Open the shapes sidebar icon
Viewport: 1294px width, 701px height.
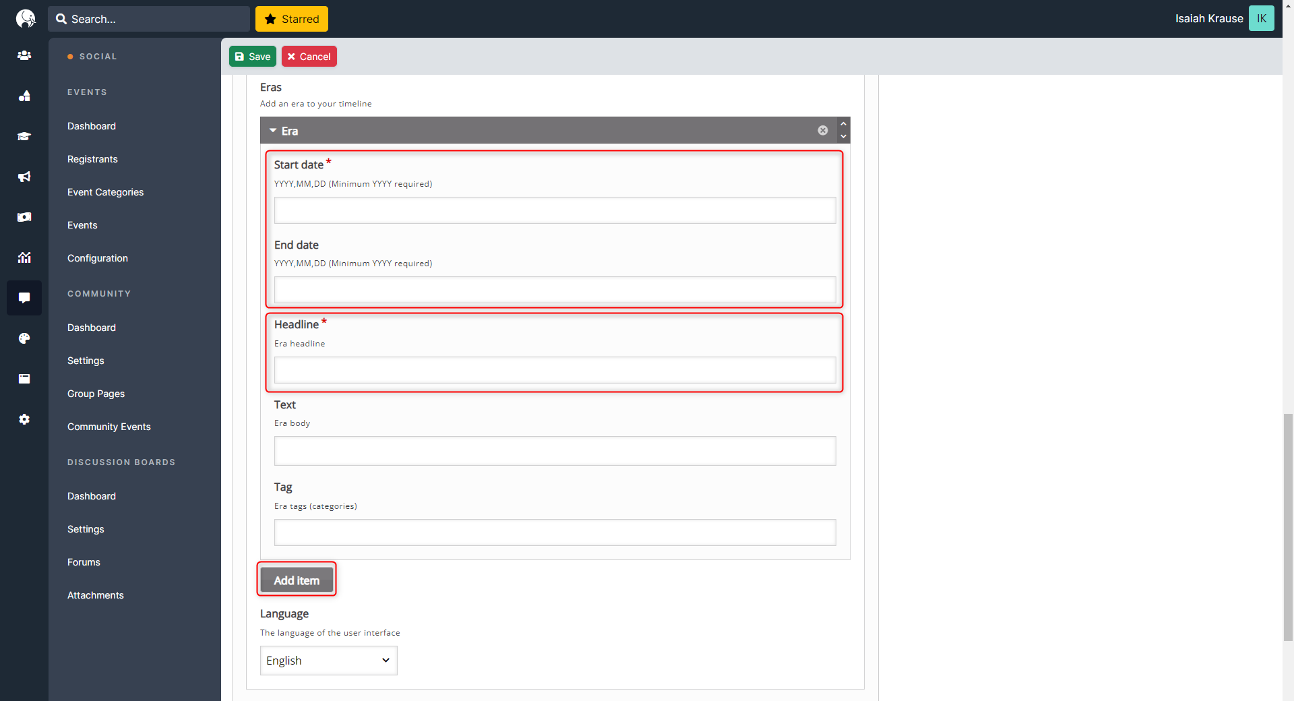click(x=24, y=96)
